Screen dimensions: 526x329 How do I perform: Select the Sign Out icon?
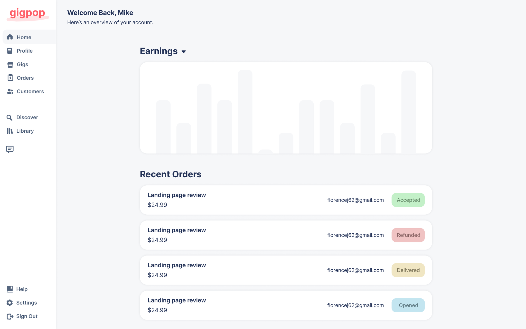click(10, 316)
